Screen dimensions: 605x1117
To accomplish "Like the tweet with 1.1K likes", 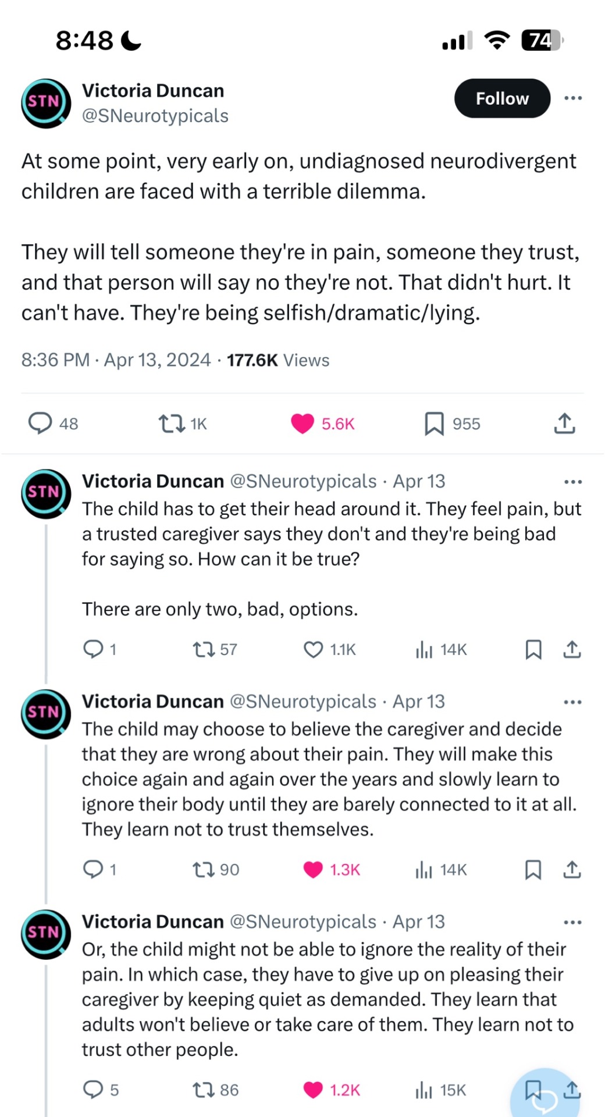I will click(314, 649).
